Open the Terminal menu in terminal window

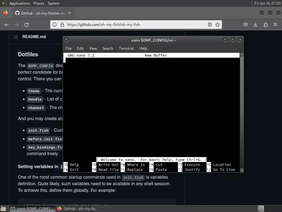point(126,48)
